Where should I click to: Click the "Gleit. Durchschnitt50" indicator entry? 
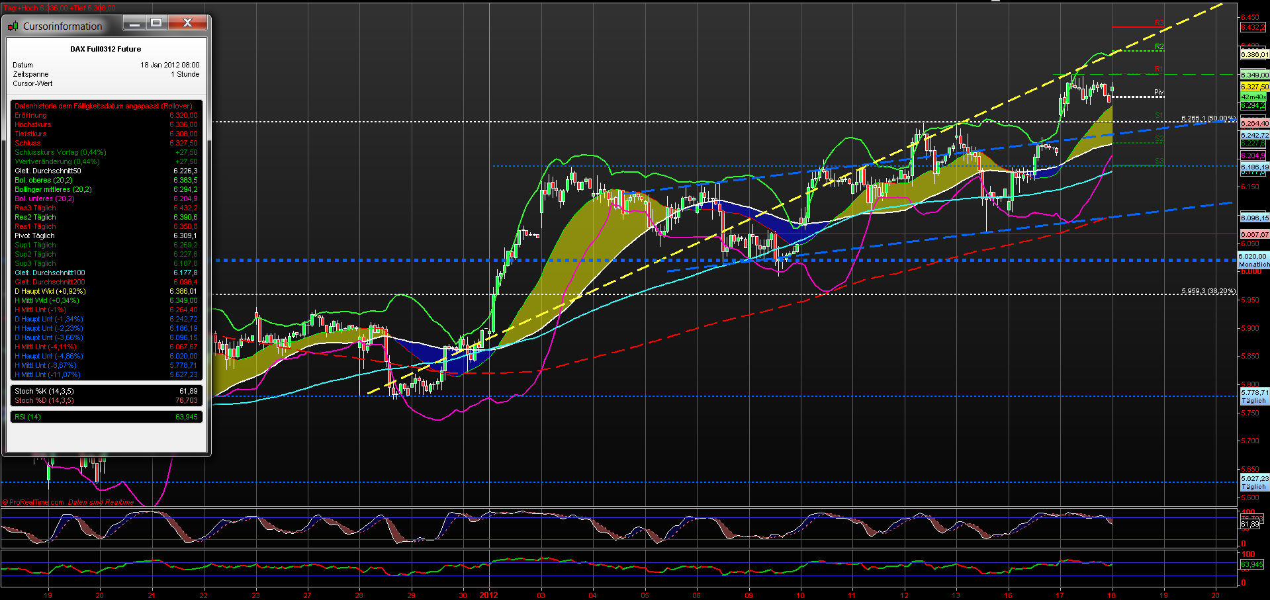[106, 171]
